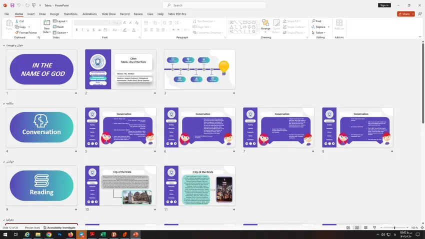
Task: Click the Find magnifier icon
Action: [312, 21]
